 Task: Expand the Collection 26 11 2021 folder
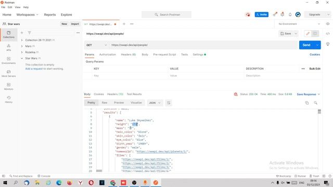pos(22,40)
